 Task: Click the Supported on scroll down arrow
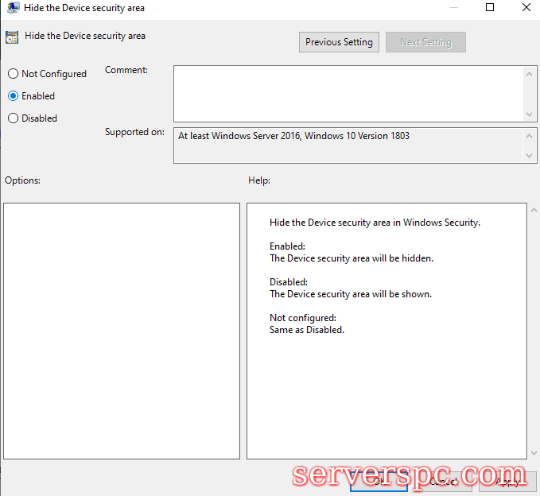pyautogui.click(x=530, y=156)
